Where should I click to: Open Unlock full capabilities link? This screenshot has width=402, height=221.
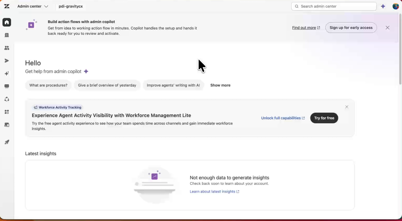click(x=283, y=118)
